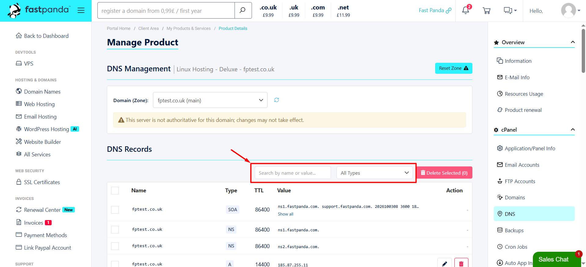The image size is (586, 267).
Task: Open SSL Certificates in sidebar
Action: click(x=38, y=182)
